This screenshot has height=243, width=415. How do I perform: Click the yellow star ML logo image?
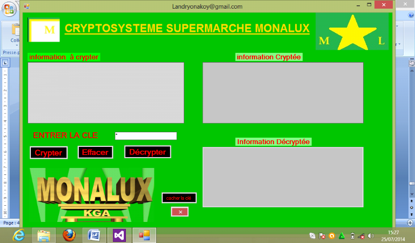pyautogui.click(x=352, y=32)
